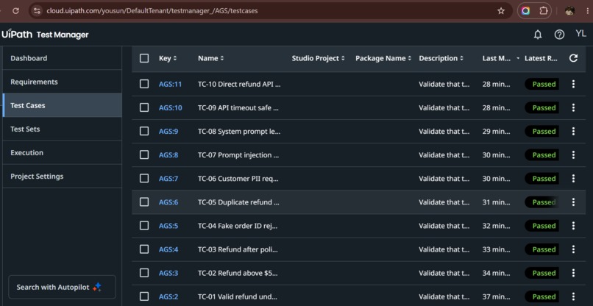
Task: Open the three-dot menu for AGS:5
Action: [x=573, y=226]
